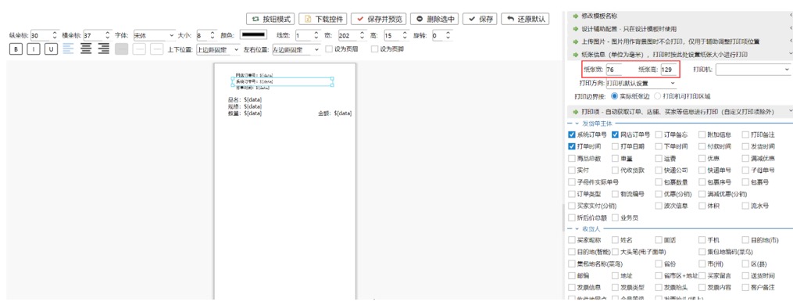Enable 设为页眉 checkbox
The height and width of the screenshot is (305, 793).
[x=329, y=49]
